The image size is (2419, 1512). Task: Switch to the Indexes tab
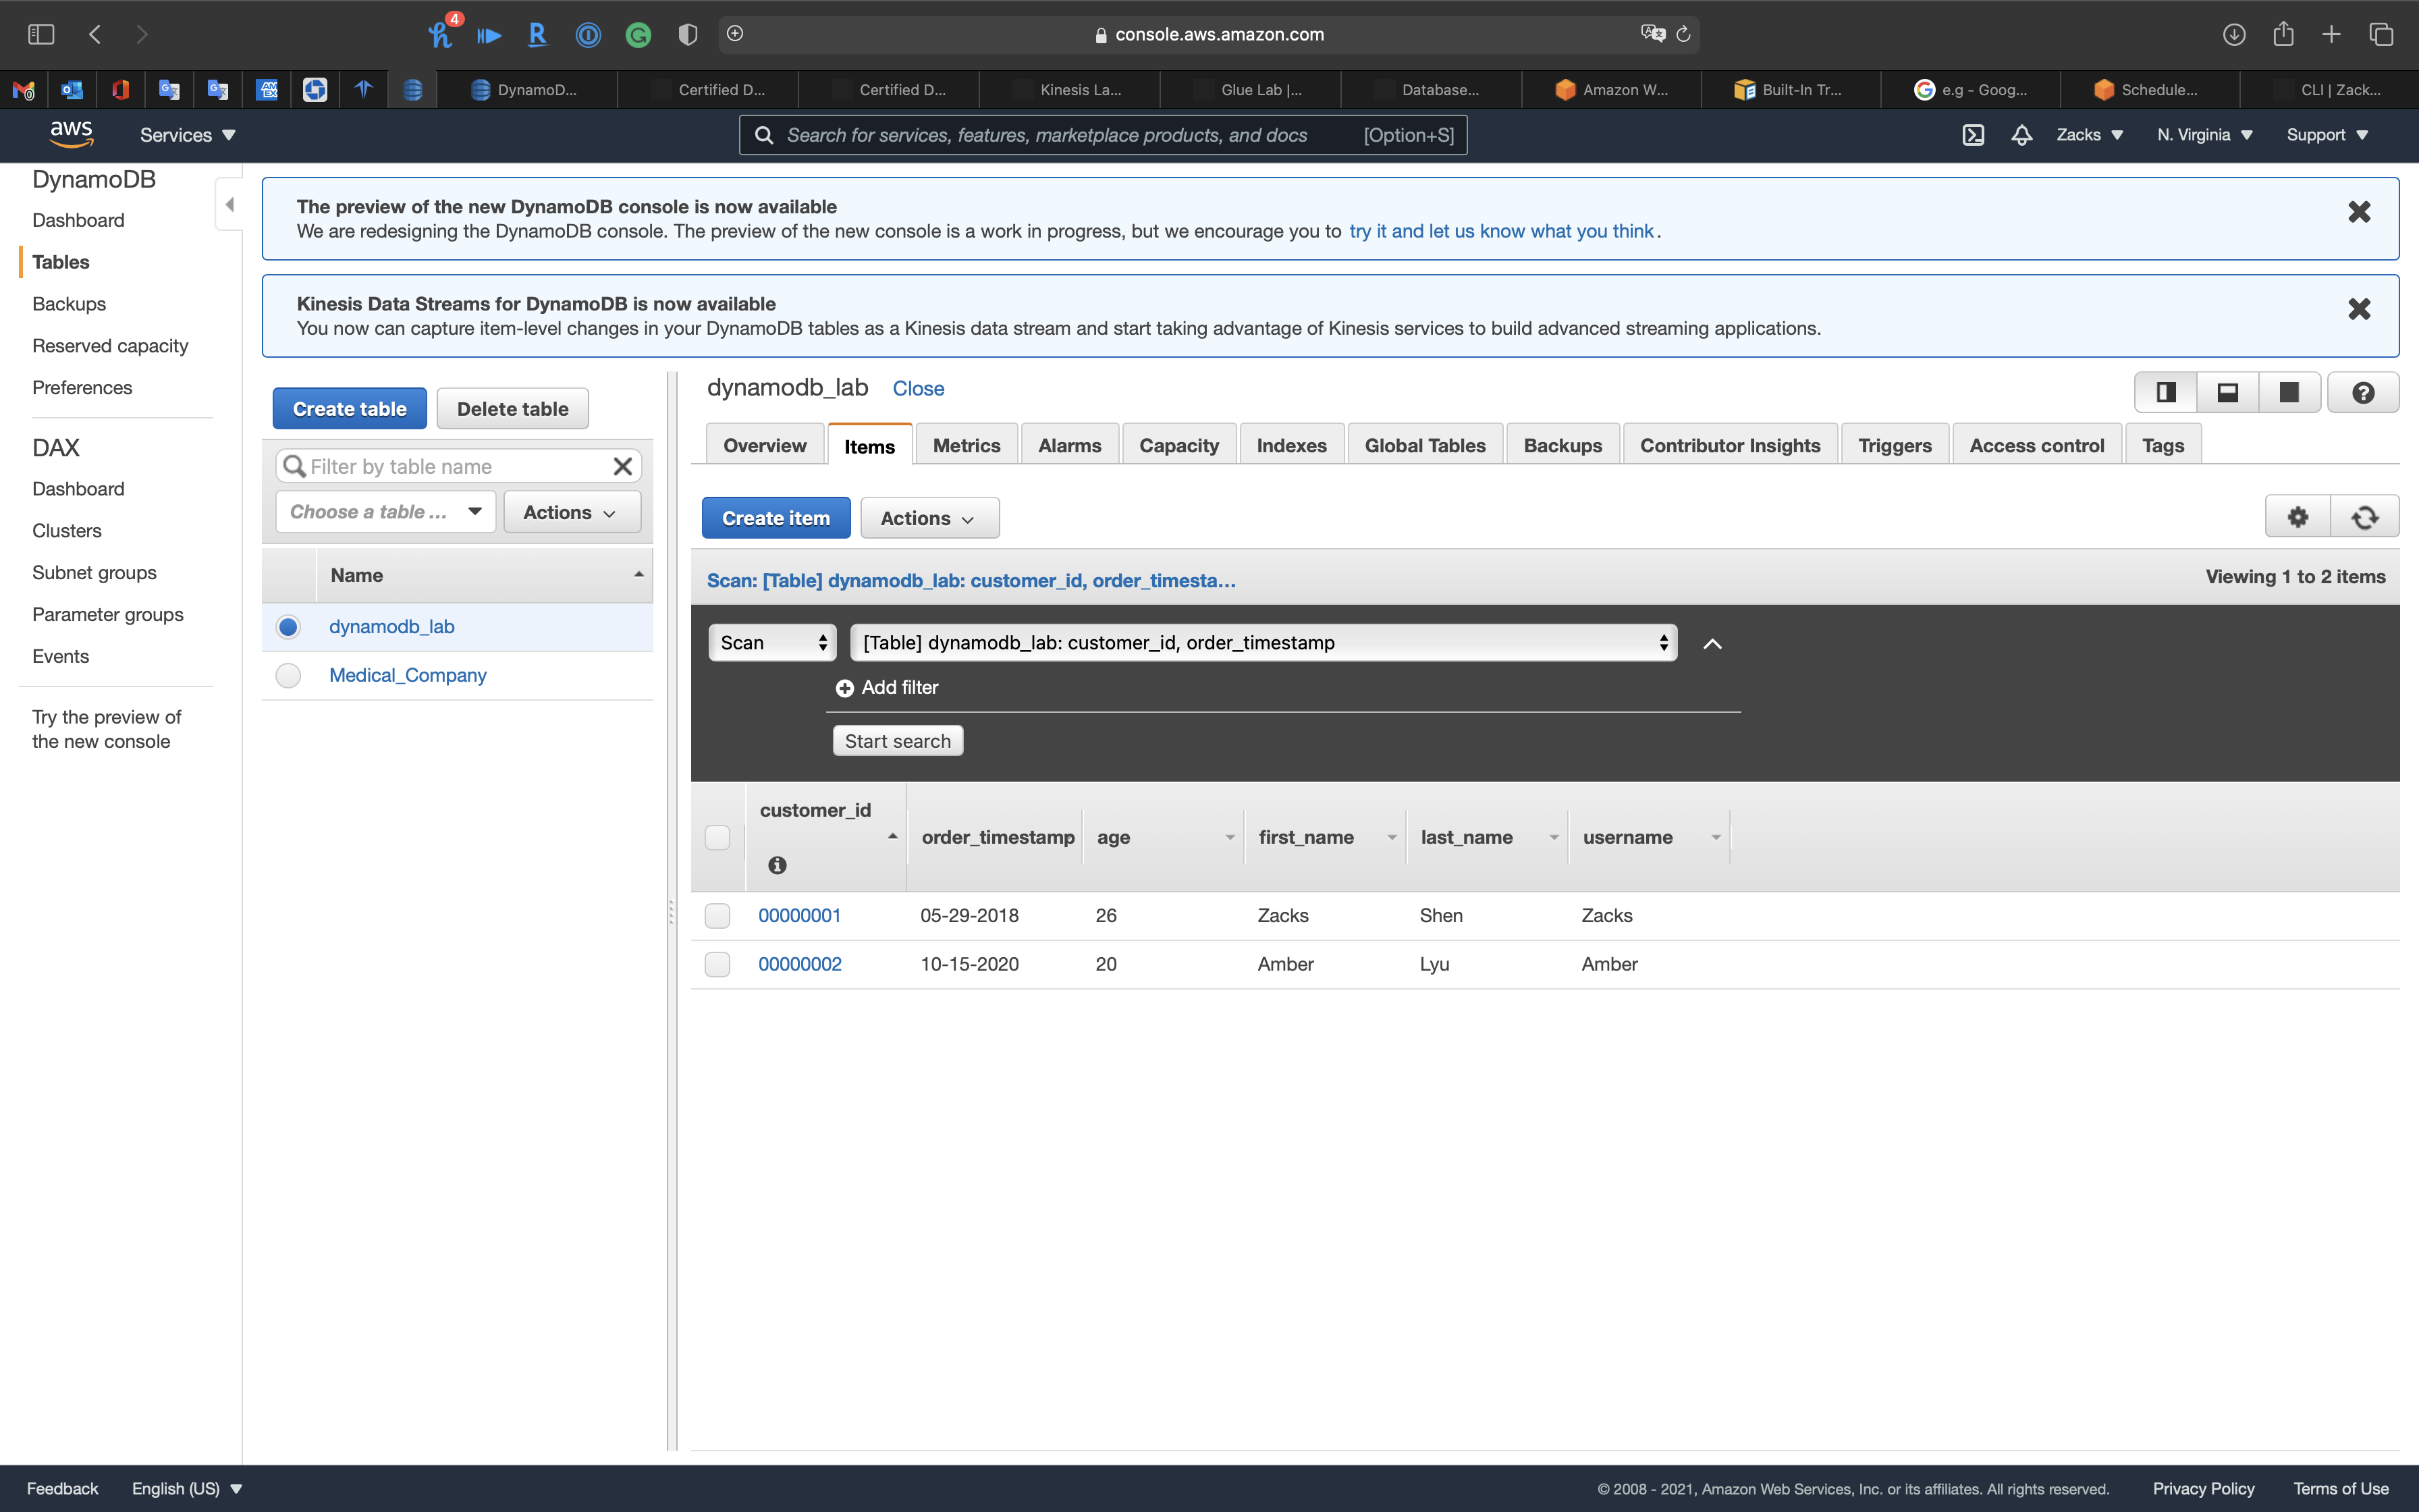[x=1290, y=446]
